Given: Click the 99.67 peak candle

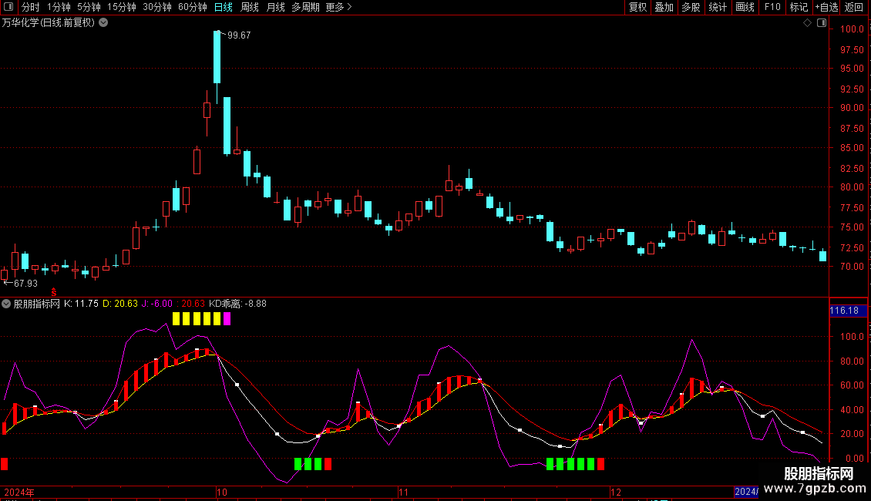Looking at the screenshot, I should pos(217,57).
